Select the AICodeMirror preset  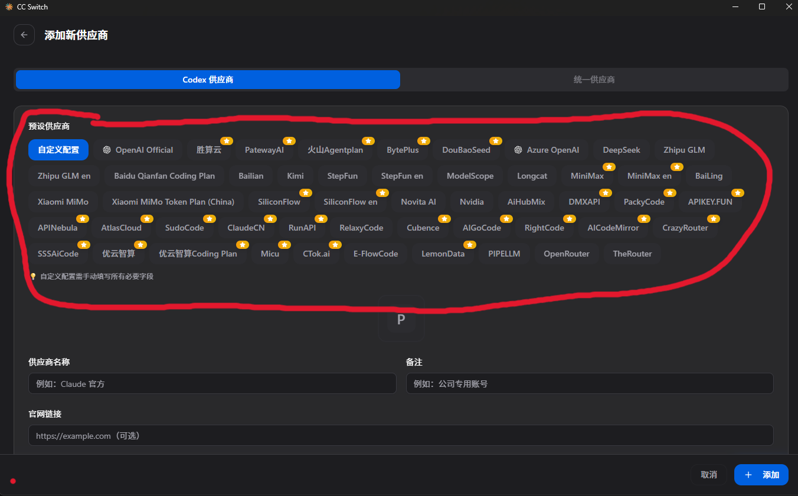tap(613, 228)
